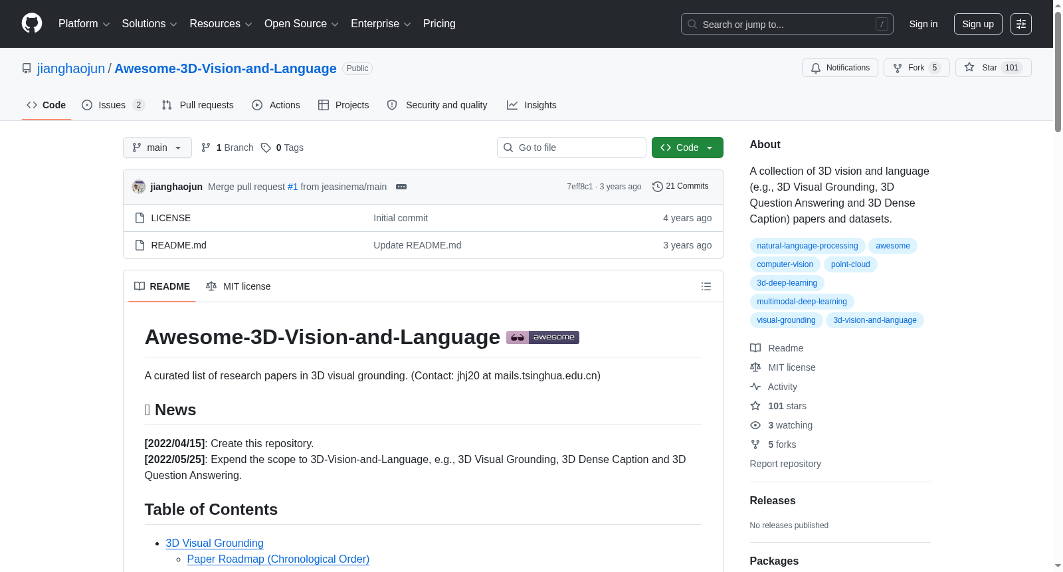Open the Issues tab

pos(113,105)
